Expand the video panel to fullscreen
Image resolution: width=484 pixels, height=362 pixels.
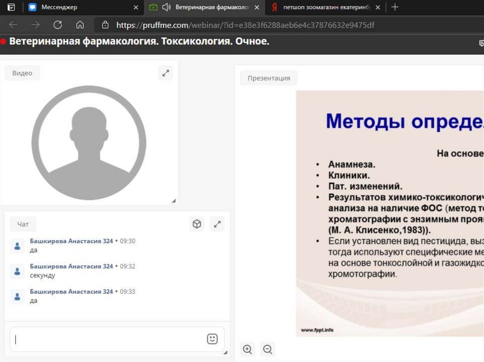(x=165, y=73)
